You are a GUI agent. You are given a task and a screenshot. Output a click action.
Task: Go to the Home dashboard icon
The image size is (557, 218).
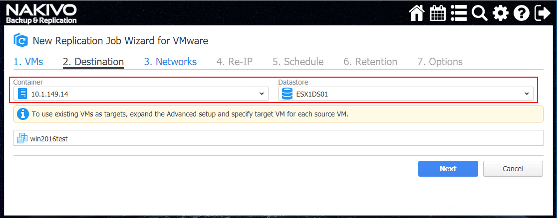coord(417,13)
